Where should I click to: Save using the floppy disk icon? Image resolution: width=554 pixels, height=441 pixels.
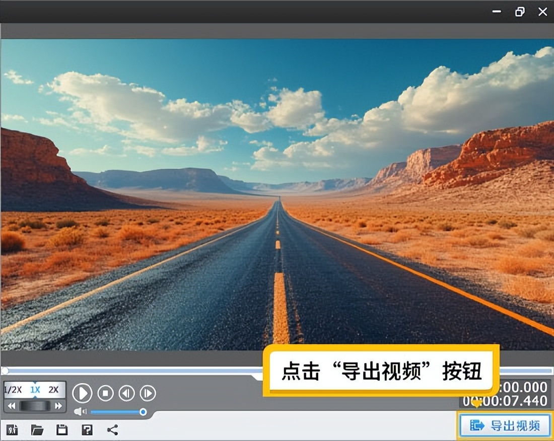[x=62, y=429]
